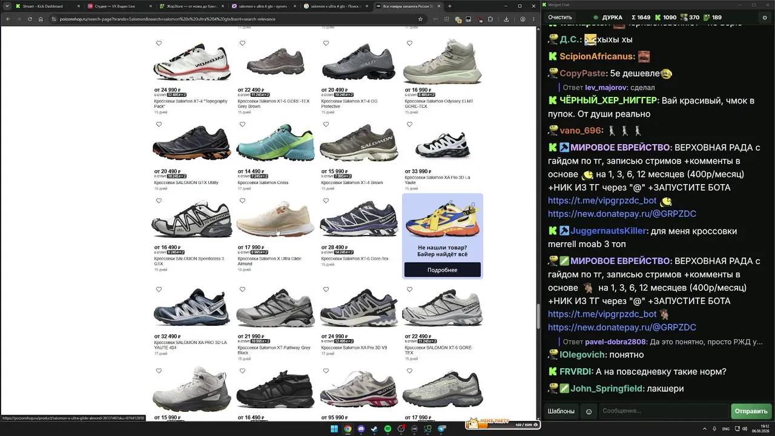The height and width of the screenshot is (436, 775).
Task: Open the browser profile avatar icon
Action: coord(523,19)
